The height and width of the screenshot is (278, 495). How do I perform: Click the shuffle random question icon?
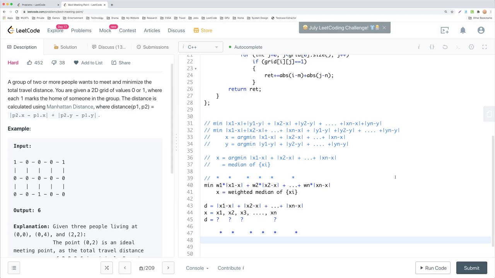107,268
